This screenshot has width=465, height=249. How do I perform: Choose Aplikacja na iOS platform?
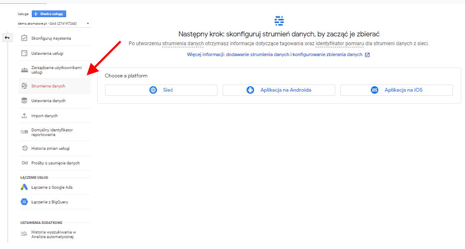(396, 90)
